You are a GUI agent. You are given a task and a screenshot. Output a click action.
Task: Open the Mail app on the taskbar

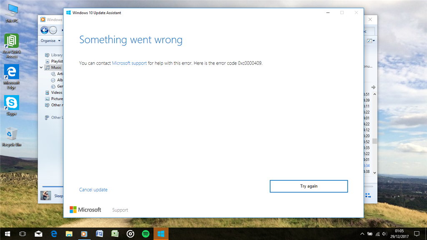(x=38, y=234)
